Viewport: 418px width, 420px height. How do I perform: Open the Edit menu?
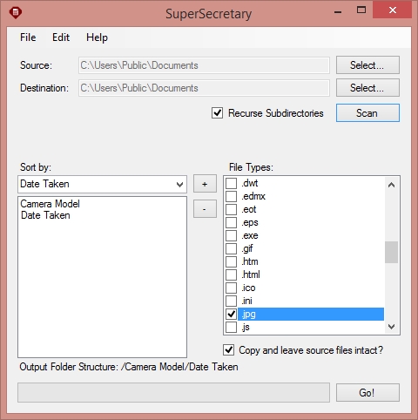click(61, 37)
